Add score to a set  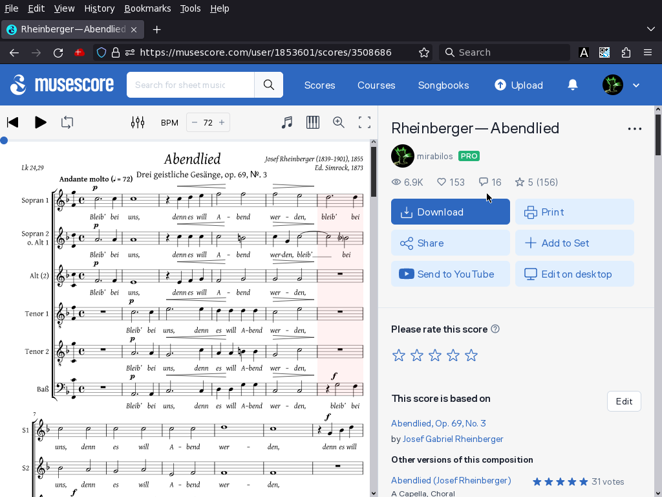coord(575,243)
